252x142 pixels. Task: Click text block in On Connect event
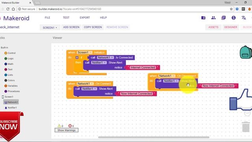pos(136,93)
